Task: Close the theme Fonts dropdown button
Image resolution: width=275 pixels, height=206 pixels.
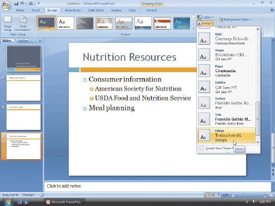Action: coord(205,23)
